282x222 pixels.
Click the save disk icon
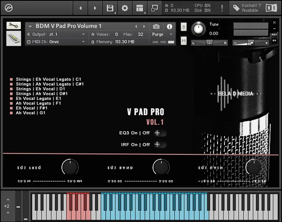coord(110,8)
